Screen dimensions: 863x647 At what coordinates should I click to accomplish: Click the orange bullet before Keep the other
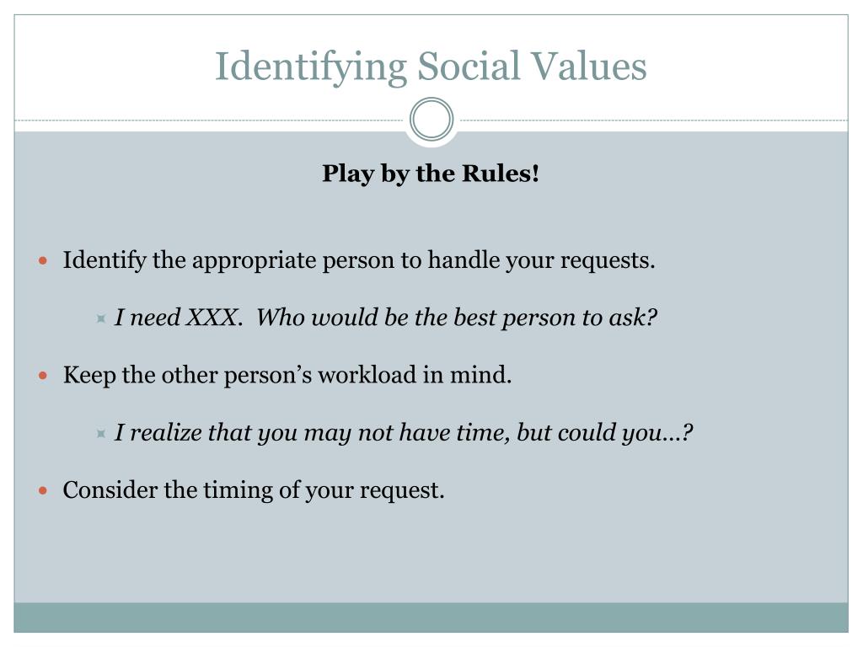[x=44, y=376]
